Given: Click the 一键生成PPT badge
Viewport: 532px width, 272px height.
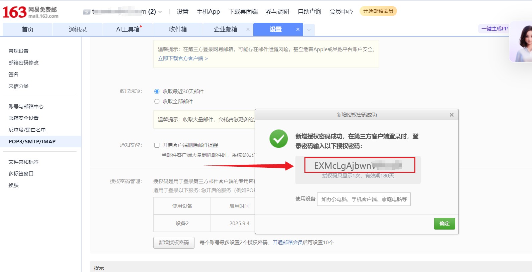Looking at the screenshot, I should [x=494, y=29].
